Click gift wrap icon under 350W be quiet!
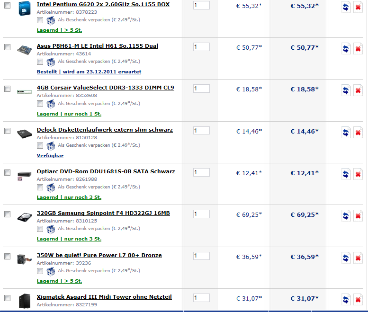368x312 pixels. coord(51,271)
